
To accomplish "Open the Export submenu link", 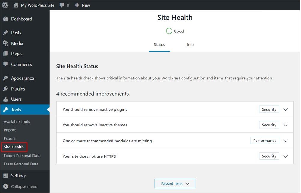I will coord(9,139).
